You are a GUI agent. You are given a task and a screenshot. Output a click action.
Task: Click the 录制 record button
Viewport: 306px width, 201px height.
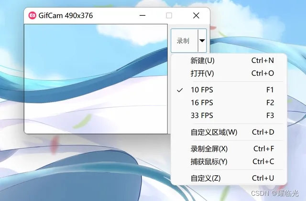185,41
